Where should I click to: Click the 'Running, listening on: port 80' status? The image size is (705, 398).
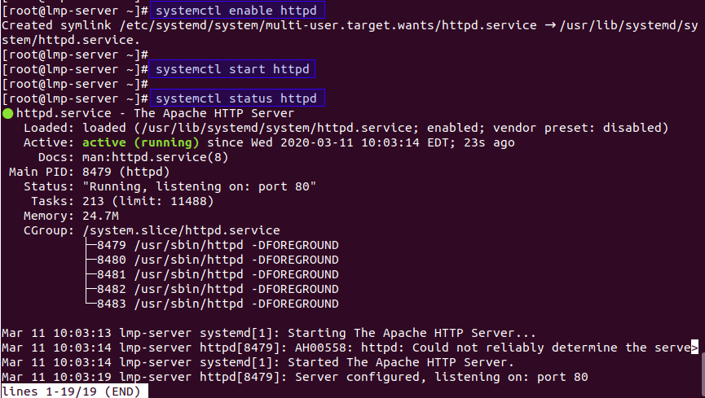(199, 187)
